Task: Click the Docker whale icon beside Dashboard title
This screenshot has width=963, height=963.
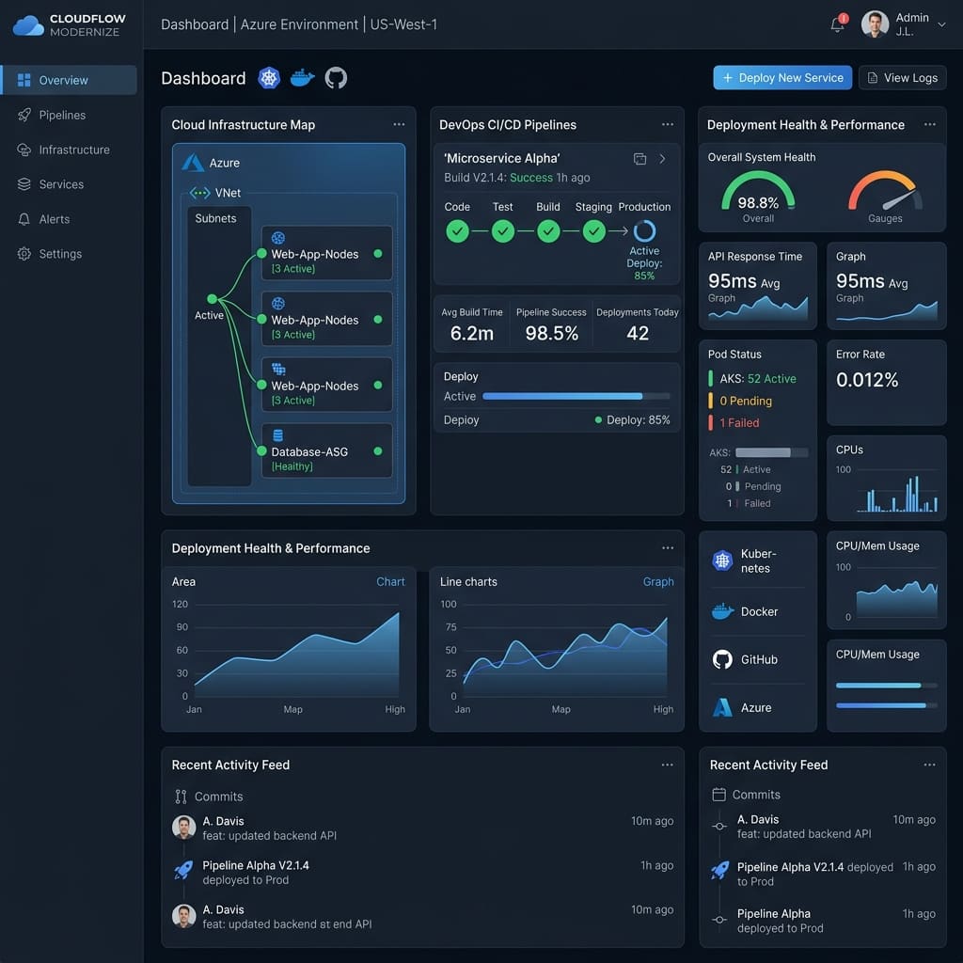Action: pos(302,78)
